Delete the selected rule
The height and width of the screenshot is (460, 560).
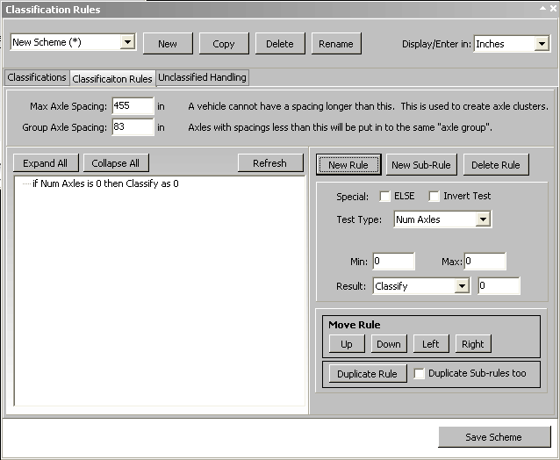point(496,165)
